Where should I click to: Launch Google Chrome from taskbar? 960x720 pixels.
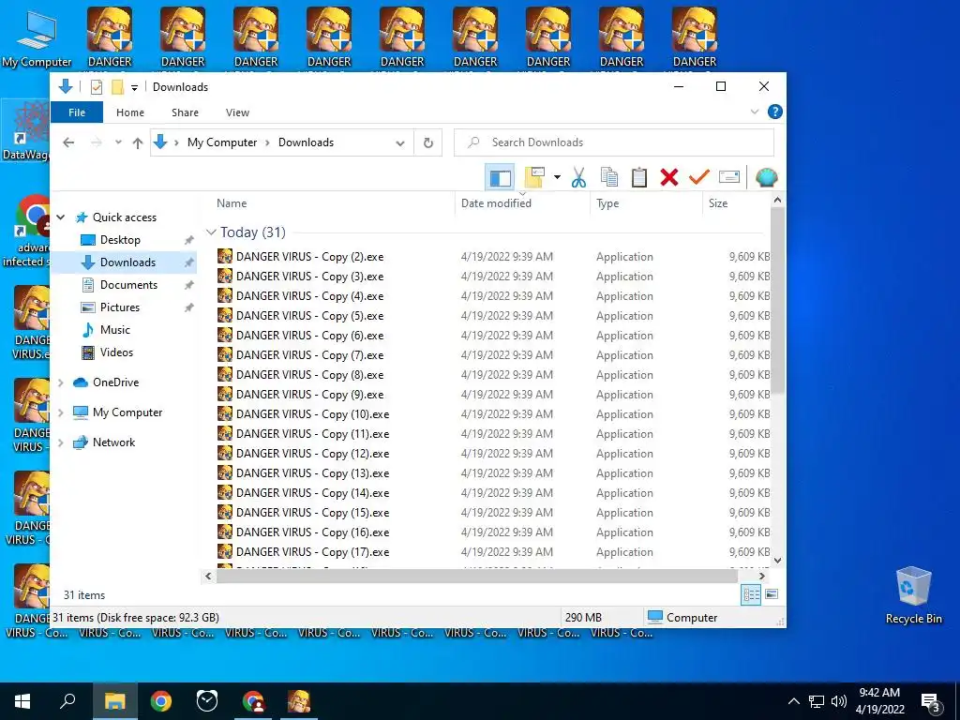click(x=161, y=701)
